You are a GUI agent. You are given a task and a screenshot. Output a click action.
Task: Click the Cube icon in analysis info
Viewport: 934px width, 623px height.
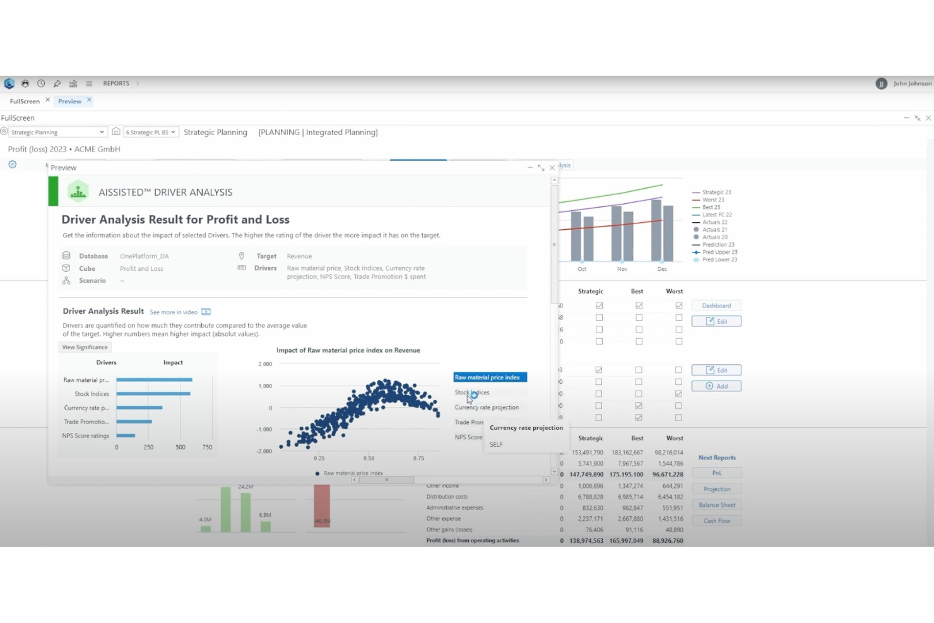[66, 268]
